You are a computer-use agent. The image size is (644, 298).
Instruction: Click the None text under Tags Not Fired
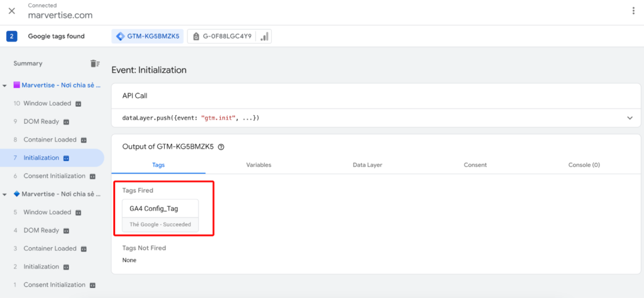pyautogui.click(x=130, y=260)
